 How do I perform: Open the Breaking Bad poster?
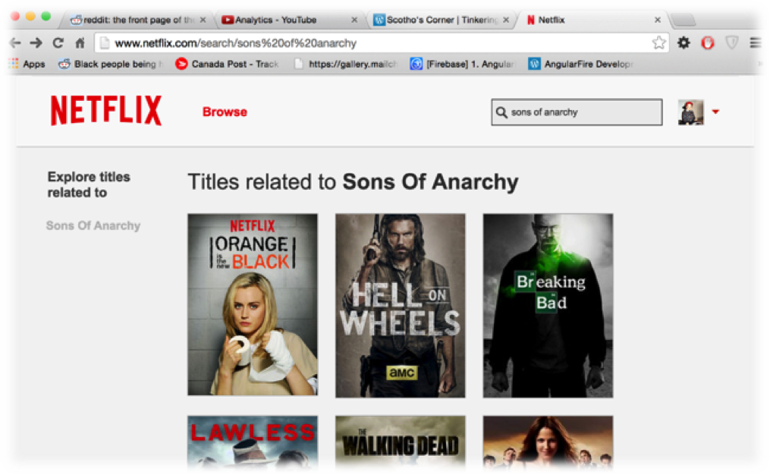point(548,306)
